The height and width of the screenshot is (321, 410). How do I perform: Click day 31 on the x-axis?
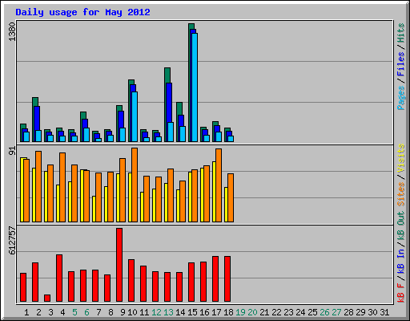tap(384, 312)
